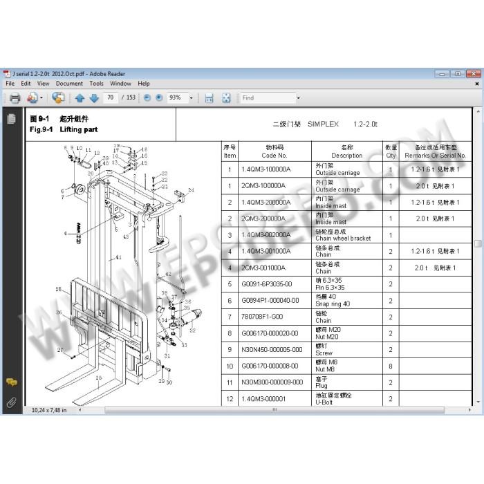Screen dimensions: 484x484
Task: Click the Fig.9-1 Lifting part heading
Action: pos(64,130)
